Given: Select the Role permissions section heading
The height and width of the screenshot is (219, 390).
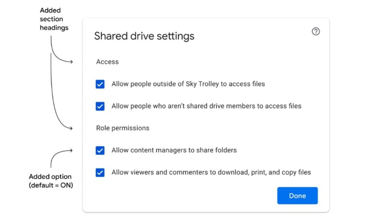Looking at the screenshot, I should [123, 128].
